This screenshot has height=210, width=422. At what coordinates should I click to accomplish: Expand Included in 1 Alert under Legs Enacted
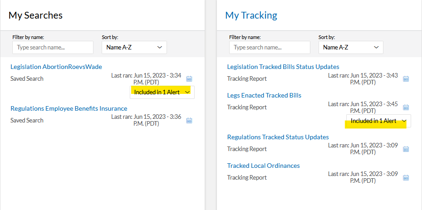(x=378, y=121)
